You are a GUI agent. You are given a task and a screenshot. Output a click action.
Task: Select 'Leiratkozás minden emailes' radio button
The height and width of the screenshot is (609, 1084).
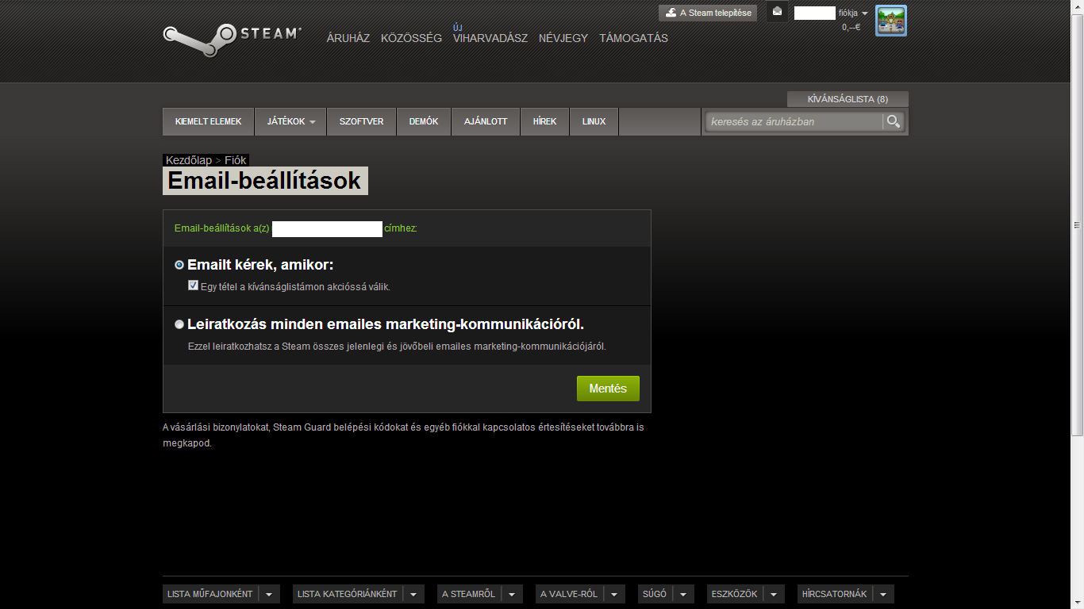(179, 324)
